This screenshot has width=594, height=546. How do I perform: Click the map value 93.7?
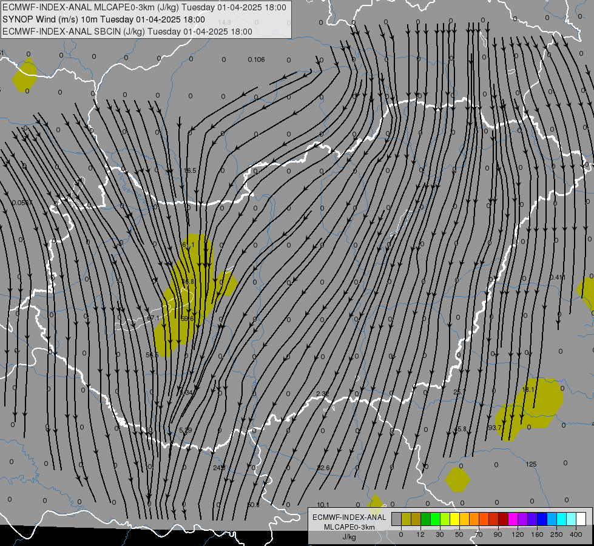[x=494, y=428]
